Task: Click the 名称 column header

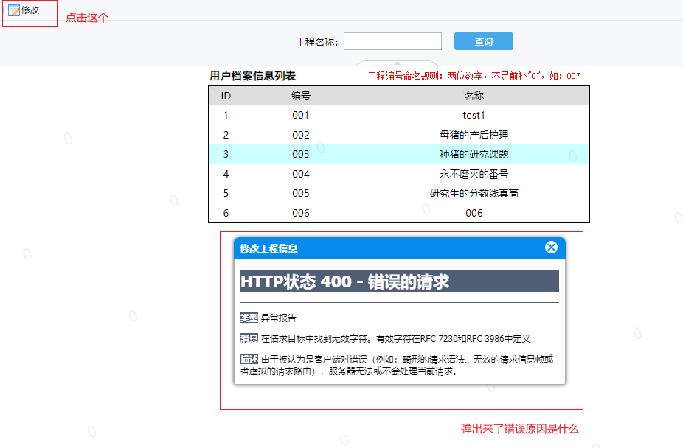Action: [x=474, y=96]
